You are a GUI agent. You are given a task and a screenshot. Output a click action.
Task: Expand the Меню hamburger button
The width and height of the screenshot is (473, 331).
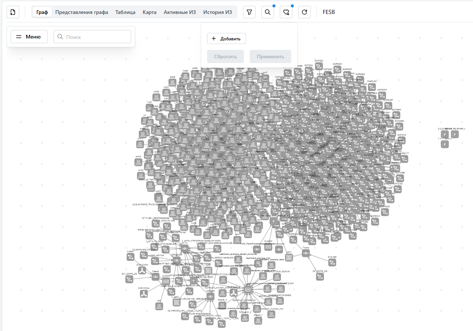(29, 37)
